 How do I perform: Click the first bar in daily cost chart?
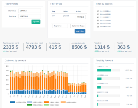10,82
